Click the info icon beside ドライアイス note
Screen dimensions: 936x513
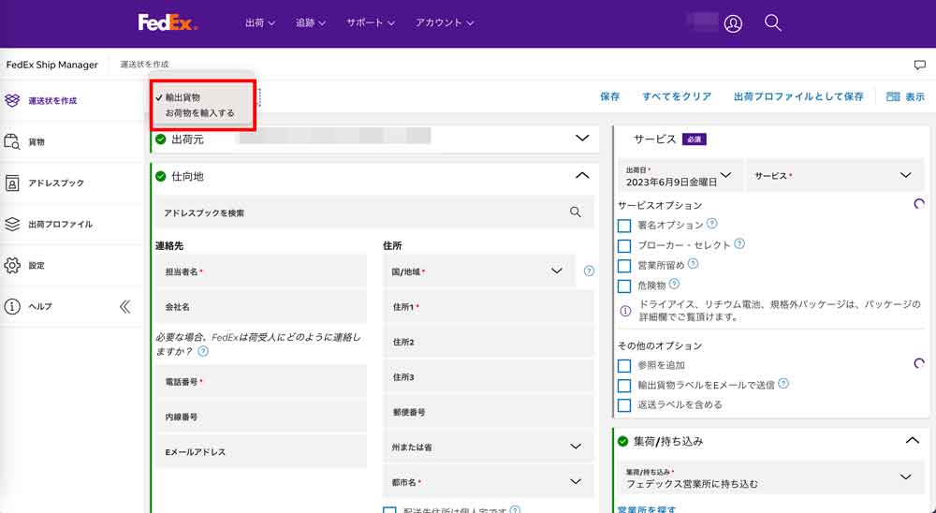[625, 311]
